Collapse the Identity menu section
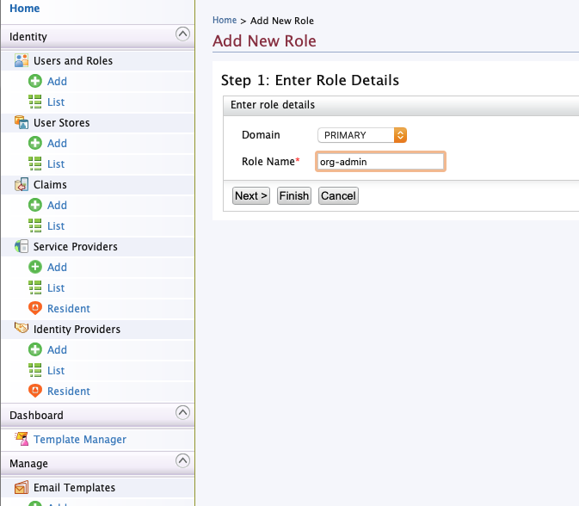This screenshot has height=506, width=579. click(x=182, y=34)
